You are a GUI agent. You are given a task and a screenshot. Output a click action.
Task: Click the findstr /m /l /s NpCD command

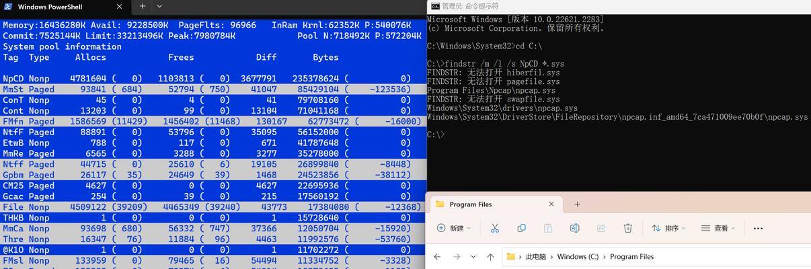(496, 64)
